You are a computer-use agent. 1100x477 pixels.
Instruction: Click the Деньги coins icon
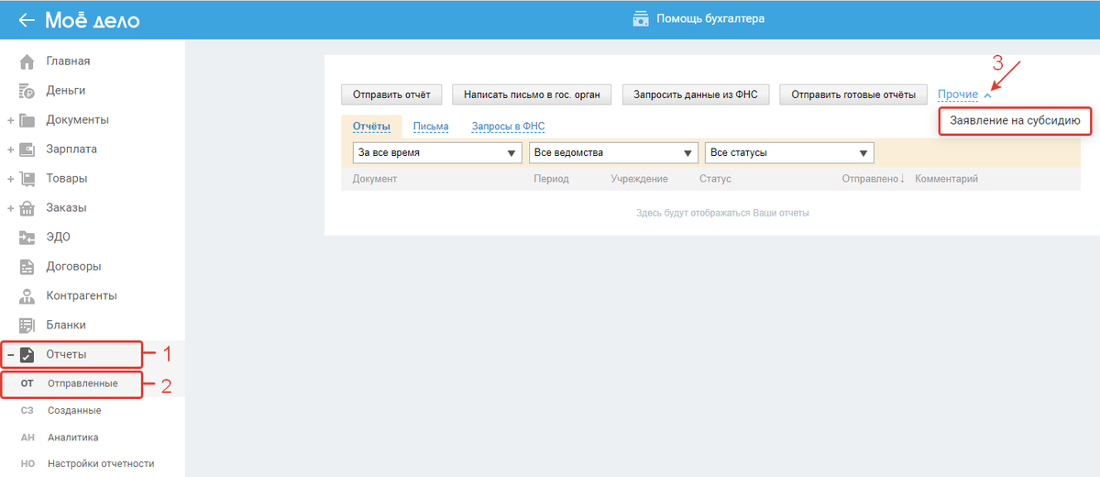tap(27, 91)
